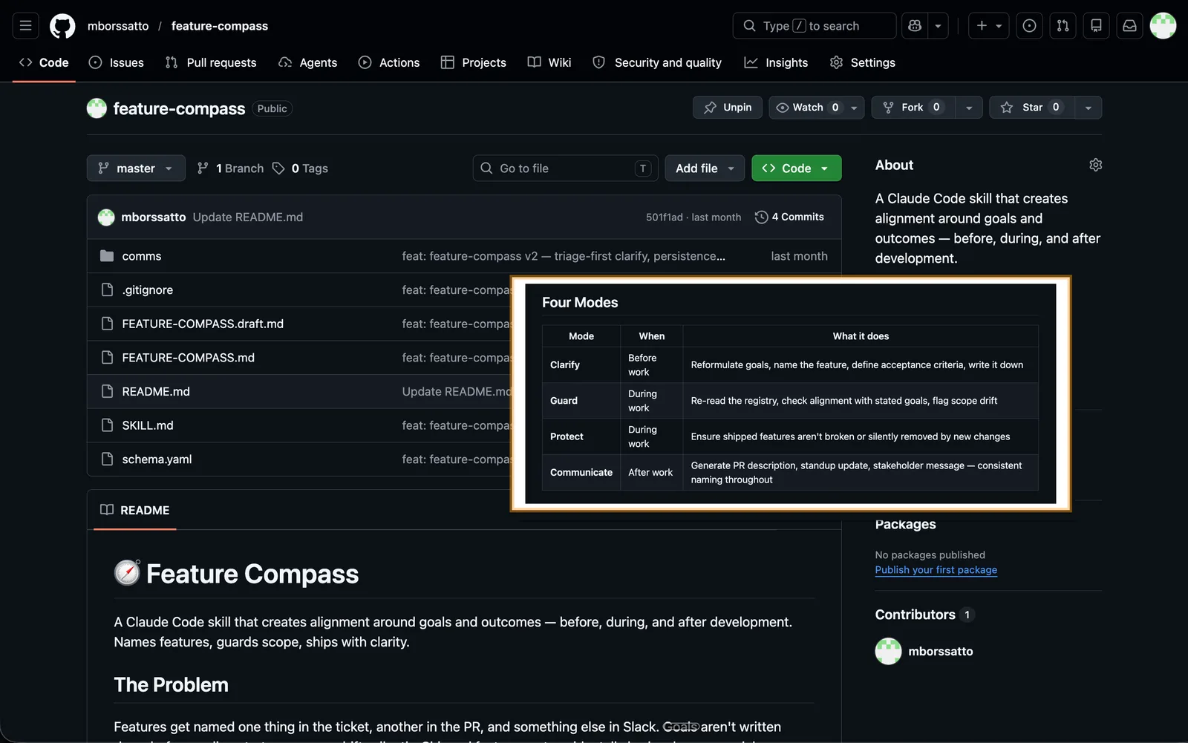Image resolution: width=1188 pixels, height=743 pixels.
Task: Open the Update README.md commit message
Action: [x=248, y=217]
